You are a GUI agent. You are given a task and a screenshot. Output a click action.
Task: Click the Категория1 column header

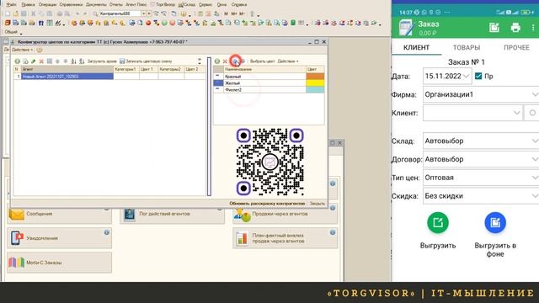point(126,69)
